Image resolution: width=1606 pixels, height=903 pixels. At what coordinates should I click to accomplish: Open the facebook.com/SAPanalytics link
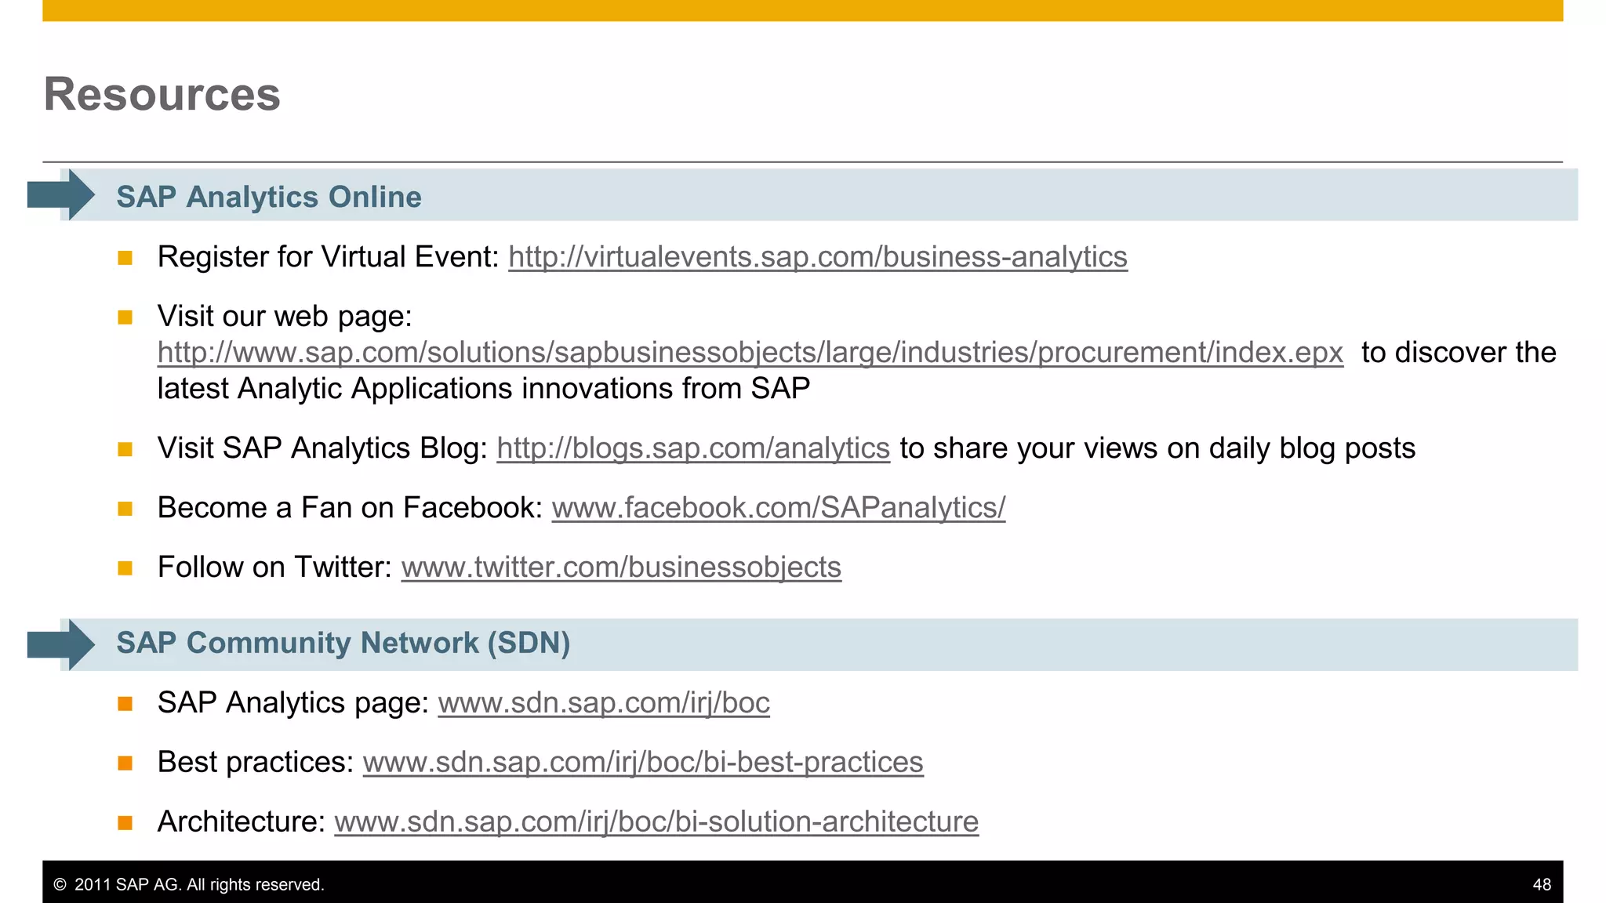point(779,508)
